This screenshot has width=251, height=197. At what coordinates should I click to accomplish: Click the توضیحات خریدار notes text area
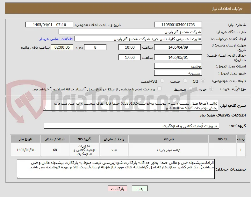click(116, 169)
